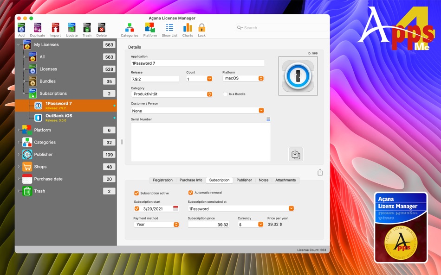Open the Currency dropdown
Screen dimensions: 441x275
[261, 224]
